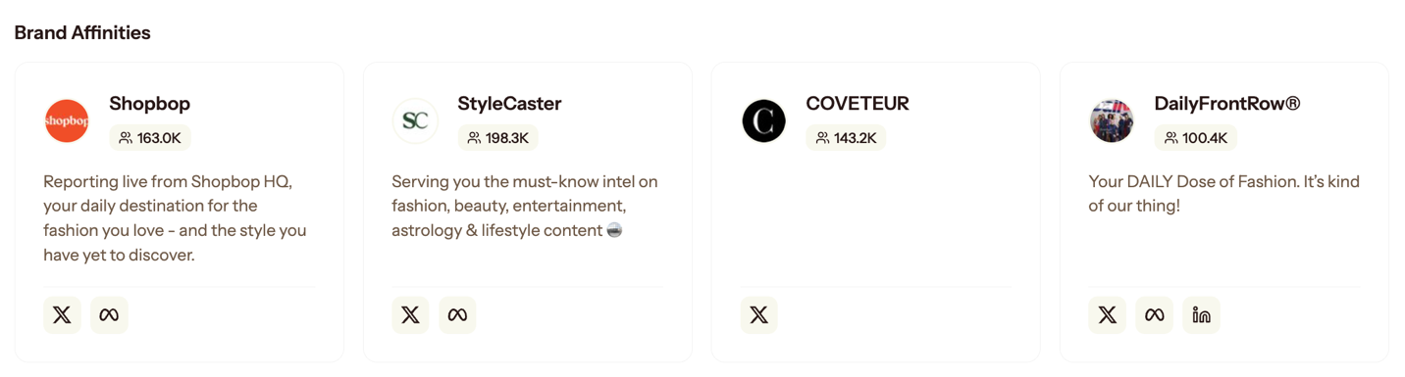Open the StyleCaster brand name link

click(509, 104)
